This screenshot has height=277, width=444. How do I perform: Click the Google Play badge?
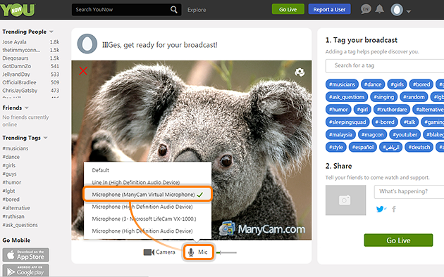coord(26,271)
